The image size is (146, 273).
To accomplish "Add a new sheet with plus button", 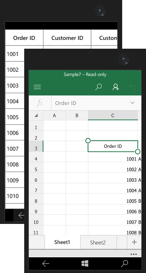I will click(134, 242).
